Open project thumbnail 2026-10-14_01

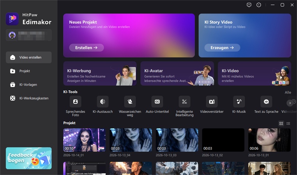coord(85,140)
